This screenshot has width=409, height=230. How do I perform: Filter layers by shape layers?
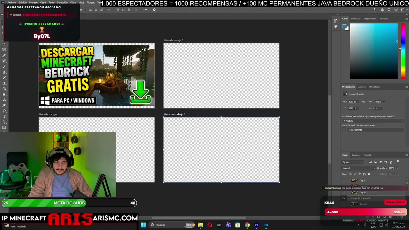pos(386,162)
